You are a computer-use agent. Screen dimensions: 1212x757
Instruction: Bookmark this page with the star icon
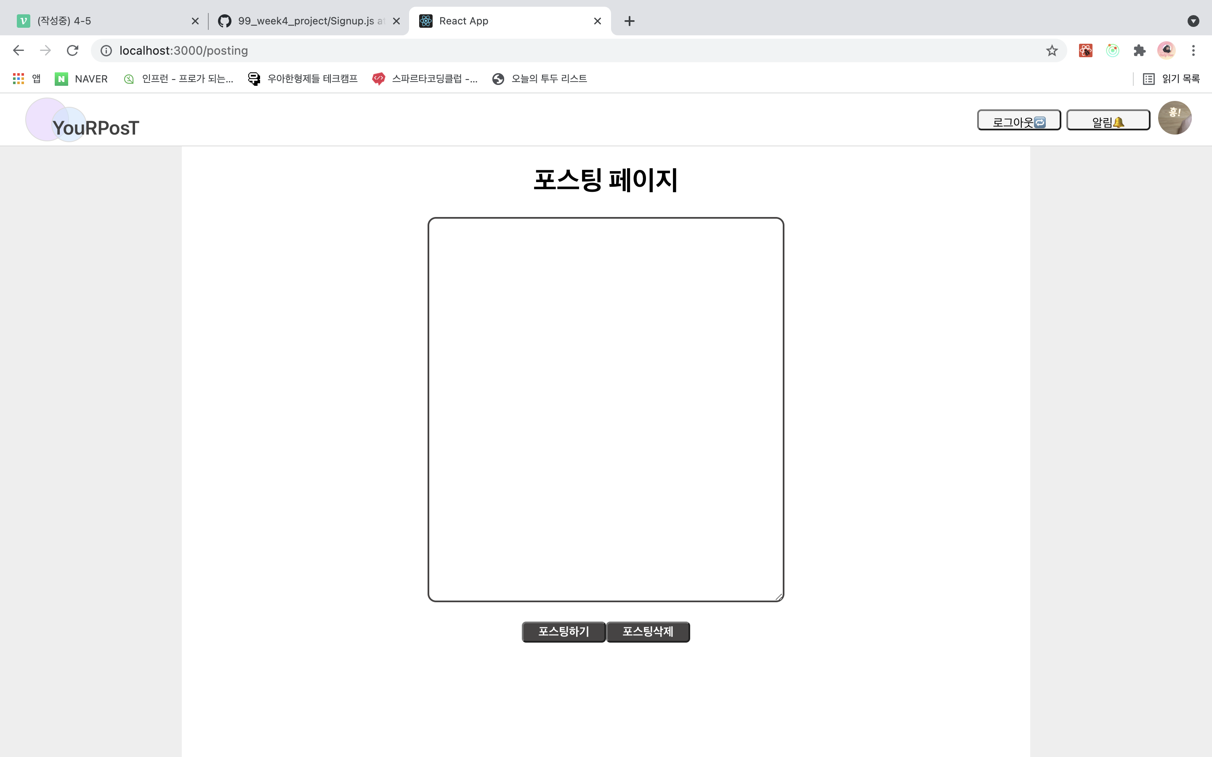(x=1051, y=50)
